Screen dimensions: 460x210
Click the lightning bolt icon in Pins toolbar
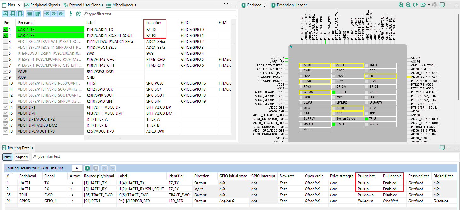[x=71, y=14]
